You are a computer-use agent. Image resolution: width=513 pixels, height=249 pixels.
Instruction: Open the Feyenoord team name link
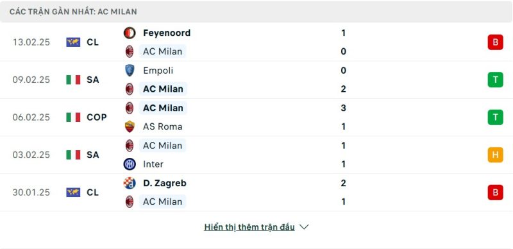(x=167, y=33)
